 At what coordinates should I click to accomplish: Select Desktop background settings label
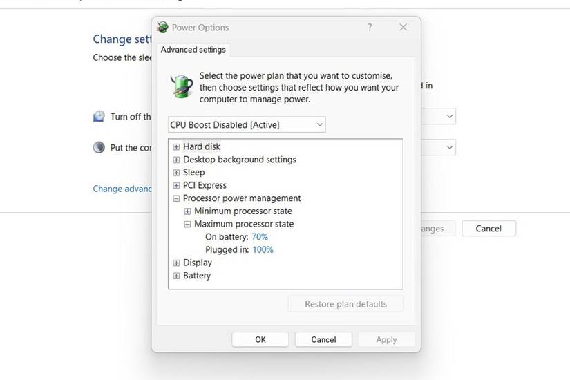point(240,160)
